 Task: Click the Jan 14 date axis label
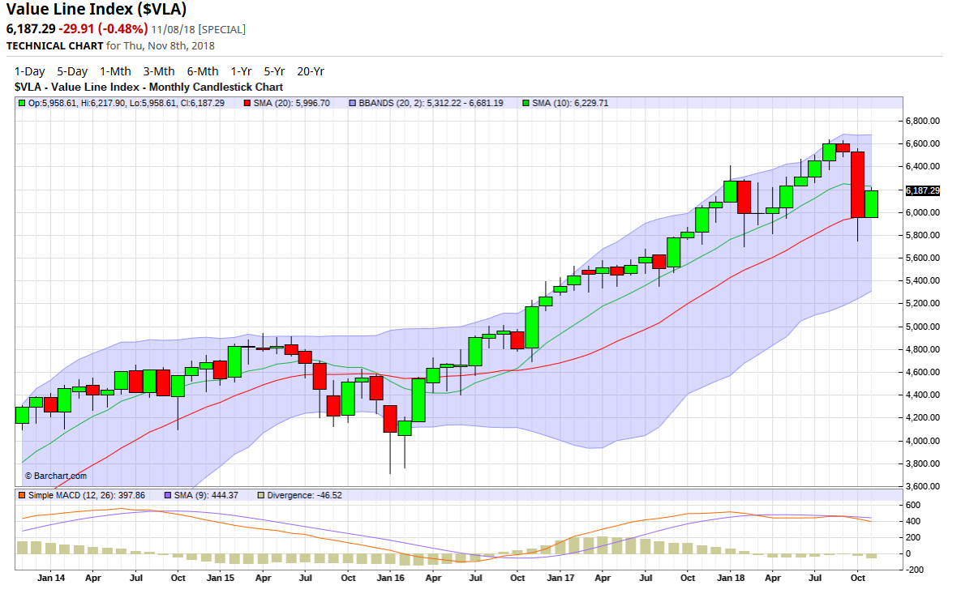tap(51, 578)
